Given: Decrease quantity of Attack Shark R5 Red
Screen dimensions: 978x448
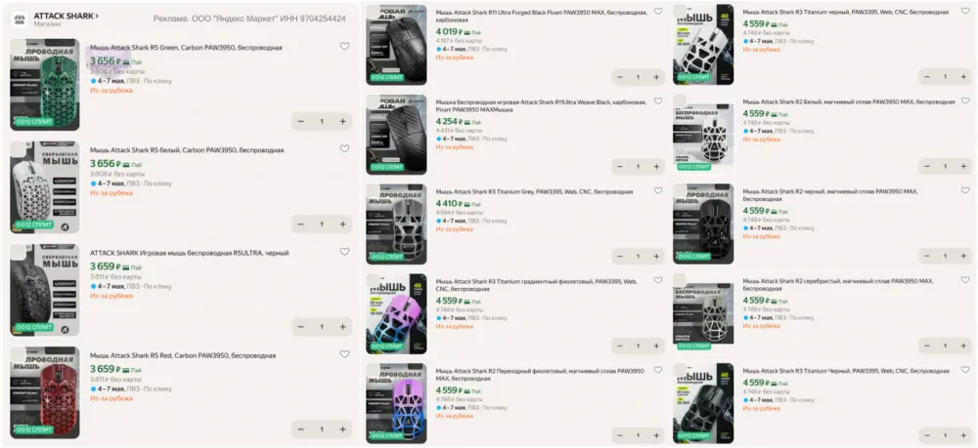Looking at the screenshot, I should tap(300, 429).
